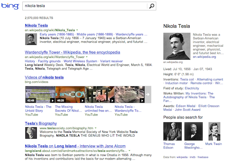
Task: Play the 46:25 Discovery video thumbnail
Action: (x=70, y=94)
